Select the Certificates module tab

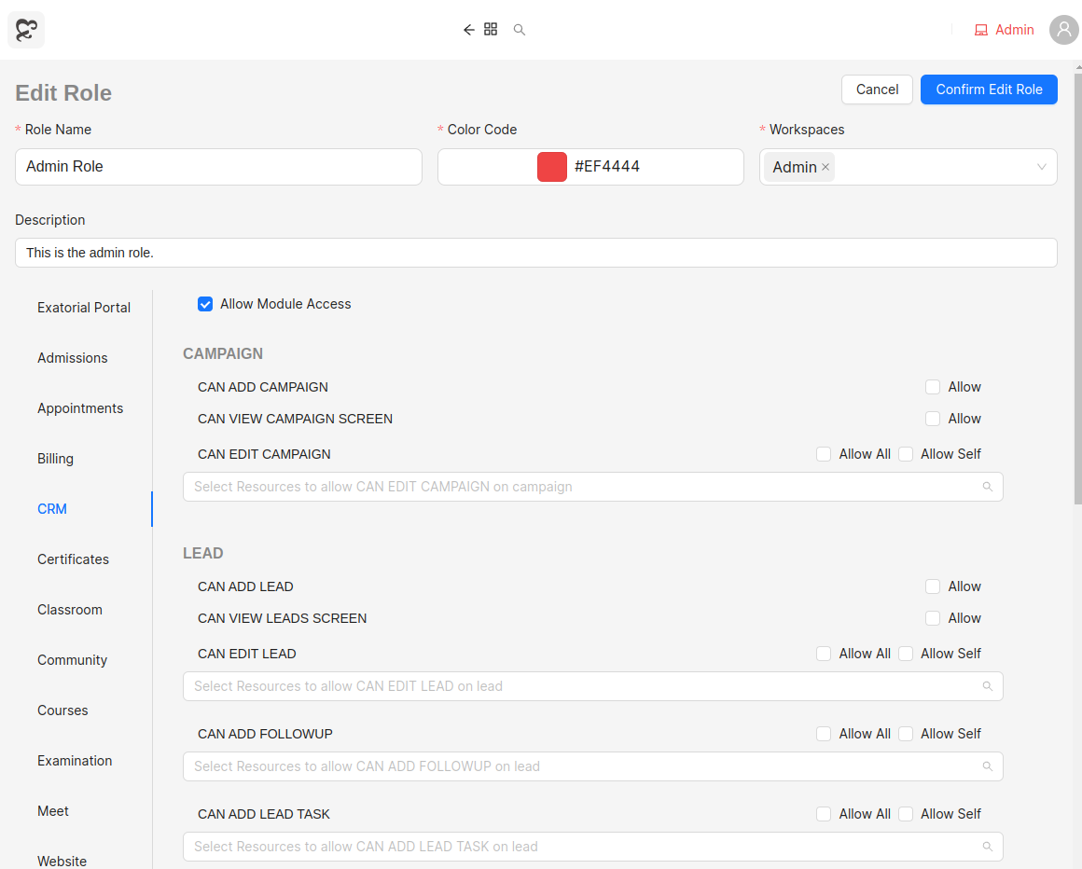coord(73,559)
